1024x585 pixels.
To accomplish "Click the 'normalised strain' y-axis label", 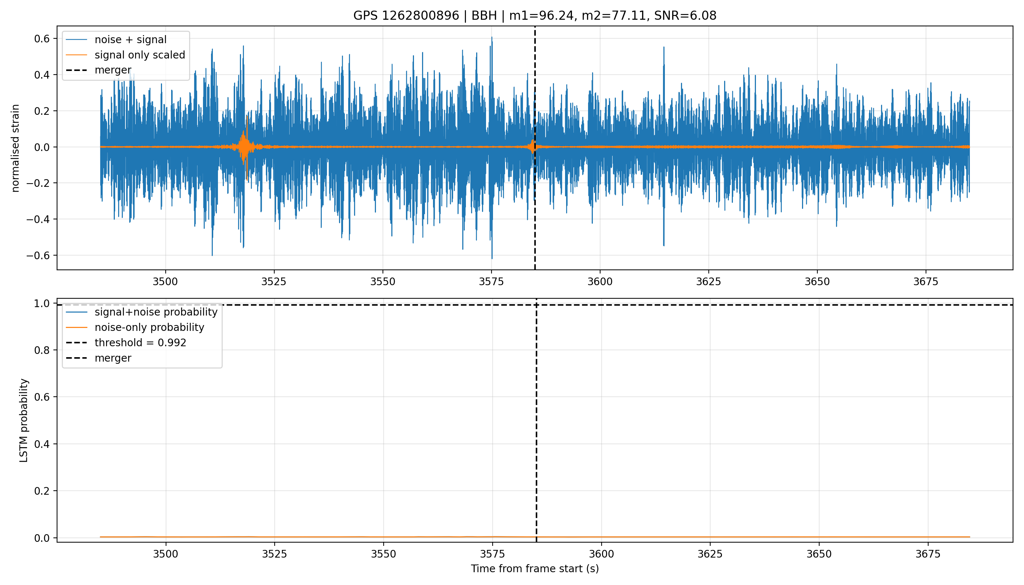I will [x=15, y=148].
